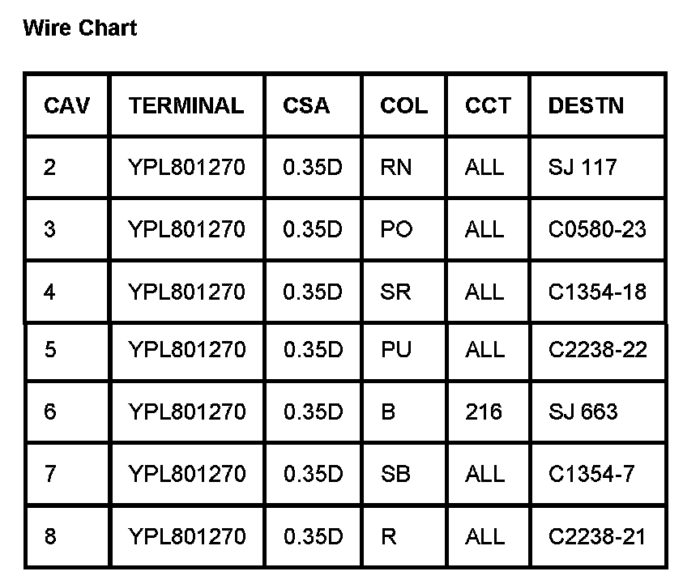Image resolution: width=700 pixels, height=580 pixels.
Task: Click the CSA column header
Action: [x=306, y=105]
